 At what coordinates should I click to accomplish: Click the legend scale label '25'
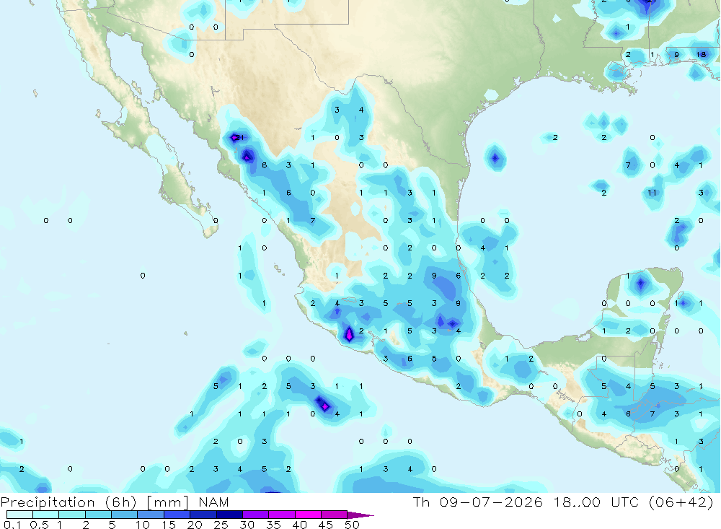221,525
